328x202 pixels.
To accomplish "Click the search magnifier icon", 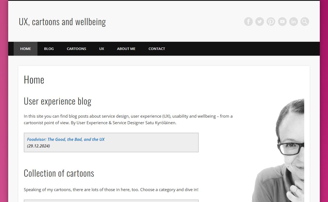I will point(305,22).
